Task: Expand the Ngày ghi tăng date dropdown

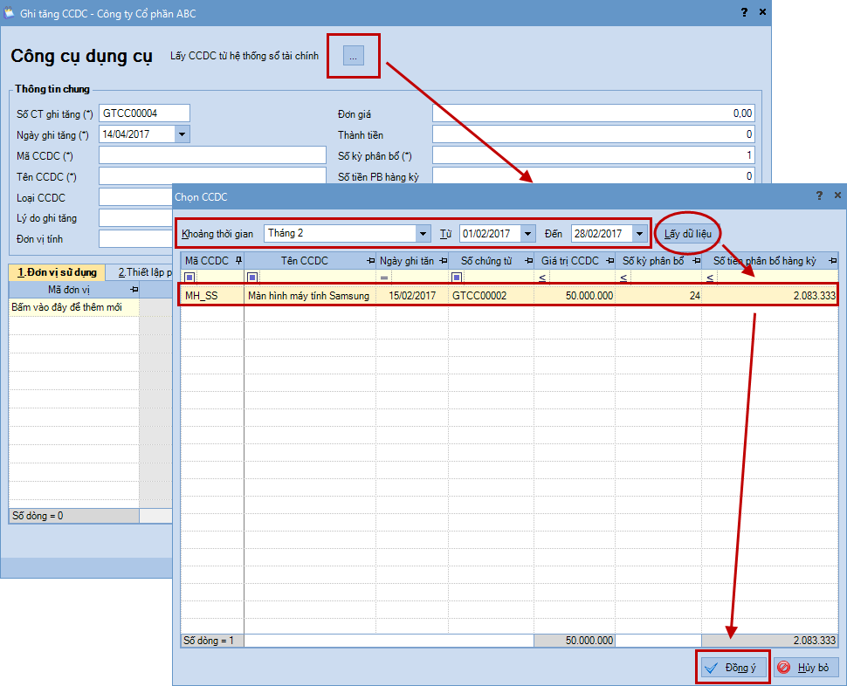Action: 182,134
